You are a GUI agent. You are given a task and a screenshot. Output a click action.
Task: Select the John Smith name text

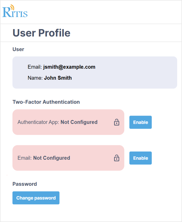click(58, 78)
